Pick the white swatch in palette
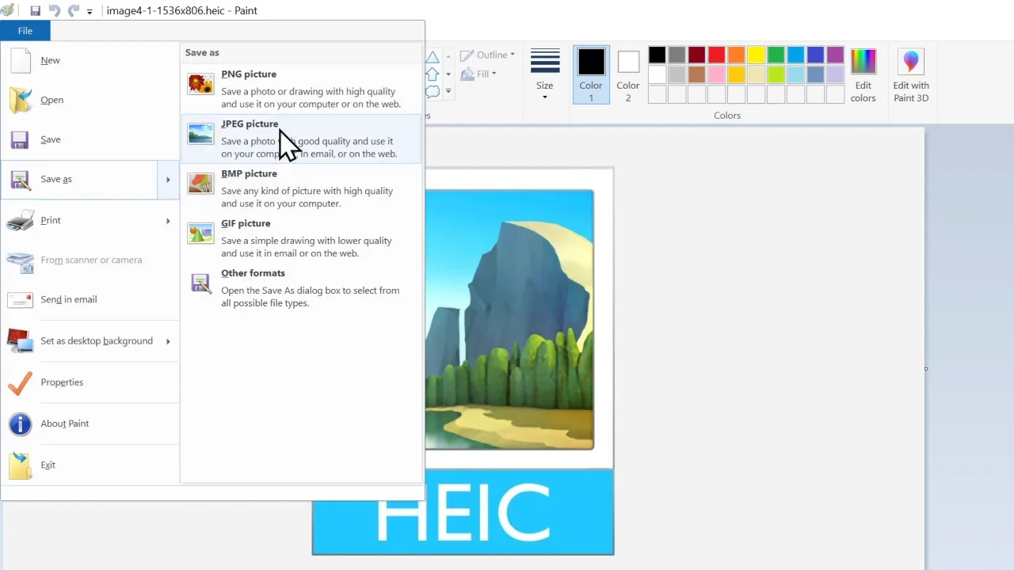 [x=657, y=74]
